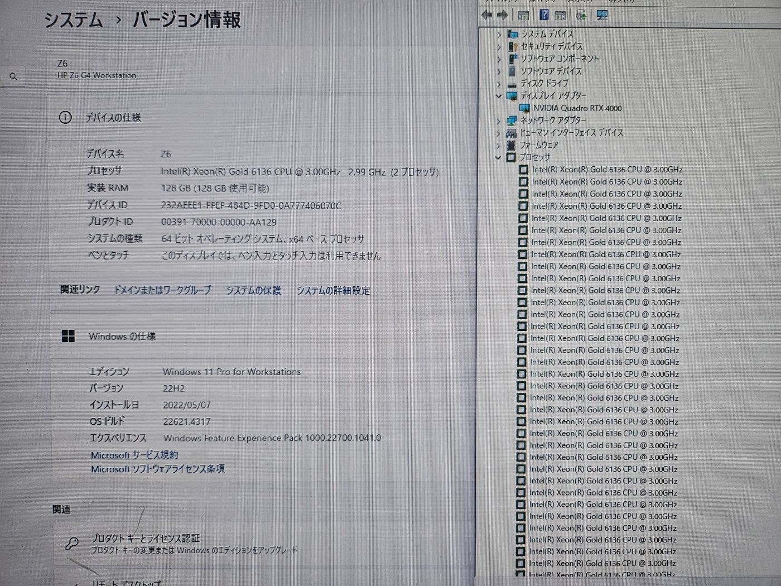
Task: Expand the ファームウェア node
Action: (x=498, y=146)
